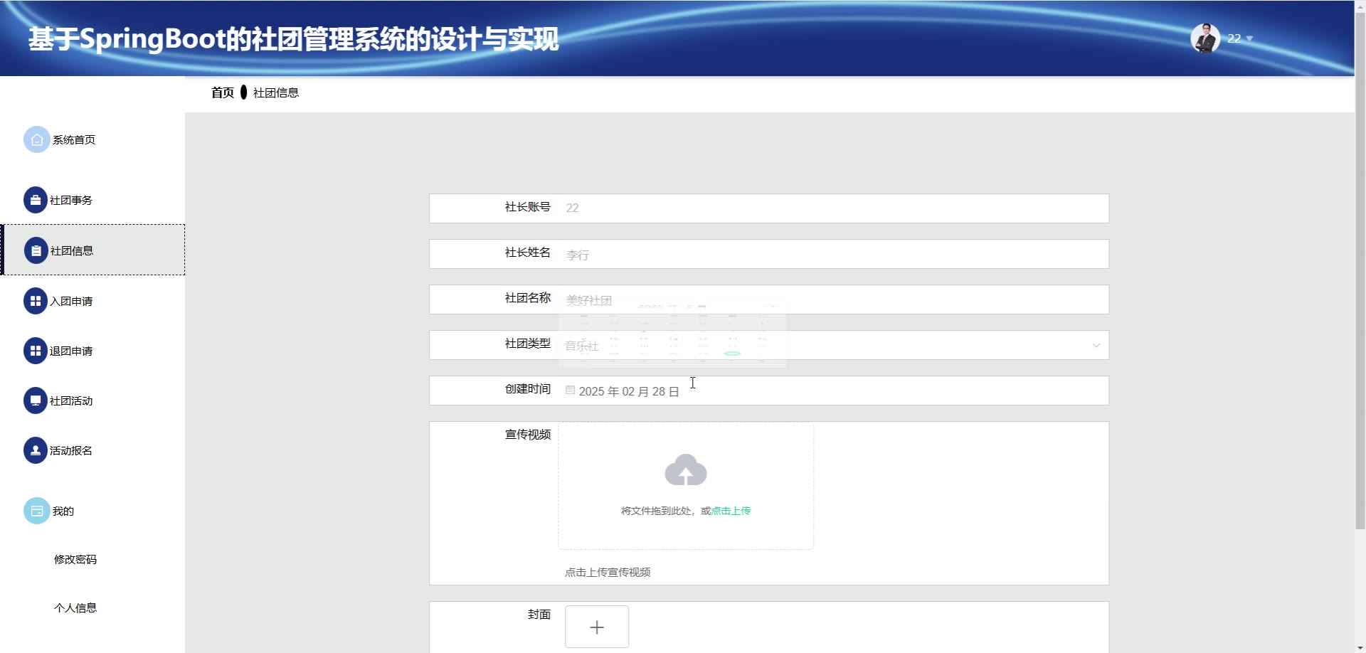The image size is (1366, 653).
Task: Click the 退团申请 grid icon
Action: [x=36, y=351]
